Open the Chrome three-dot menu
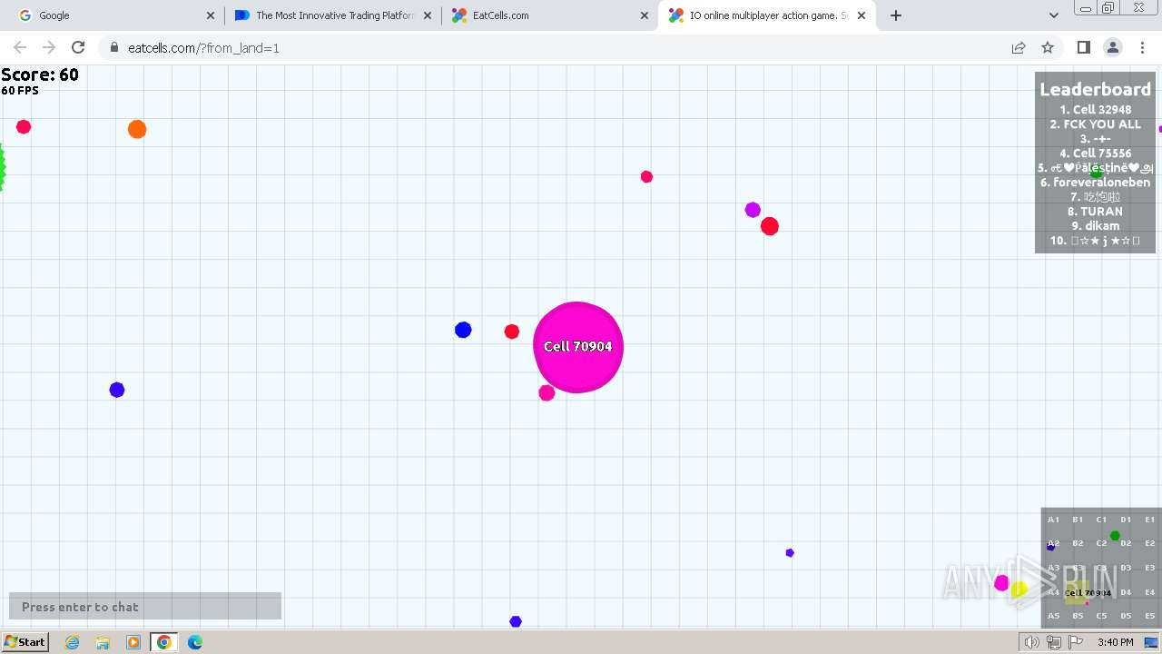1162x654 pixels. 1142,47
